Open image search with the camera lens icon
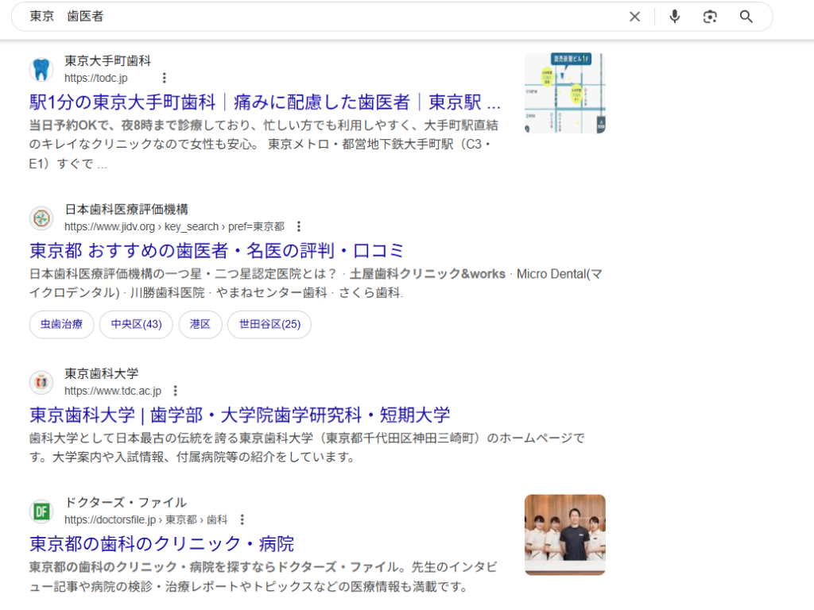Viewport: 814px width, 610px height. coord(710,17)
